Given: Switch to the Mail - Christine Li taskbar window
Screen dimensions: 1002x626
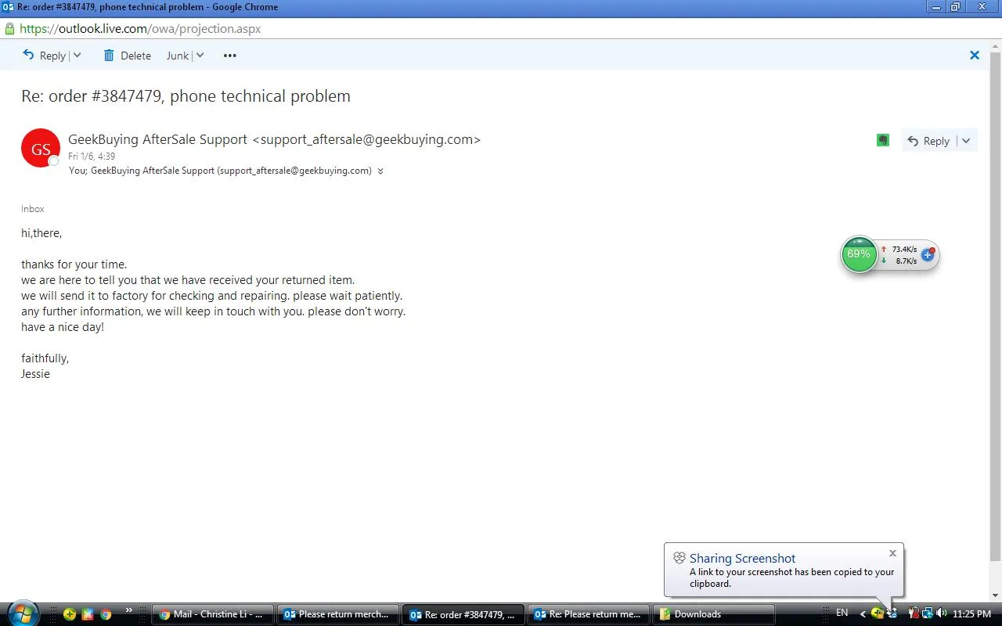Looking at the screenshot, I should pos(212,614).
